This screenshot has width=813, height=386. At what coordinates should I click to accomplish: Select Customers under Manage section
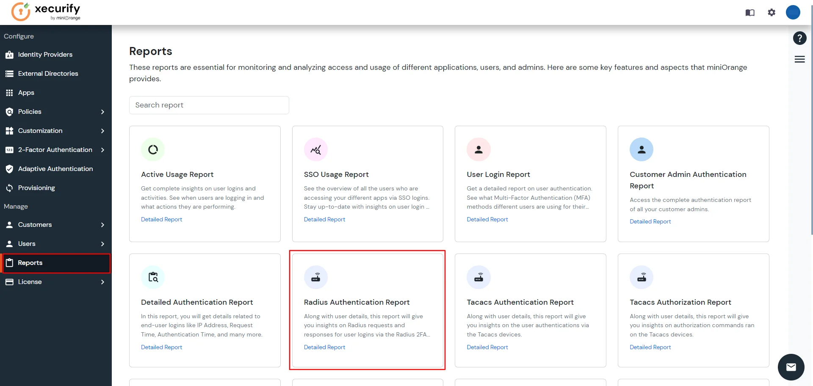(35, 225)
